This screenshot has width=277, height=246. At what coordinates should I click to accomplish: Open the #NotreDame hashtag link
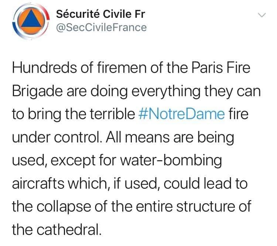point(182,114)
